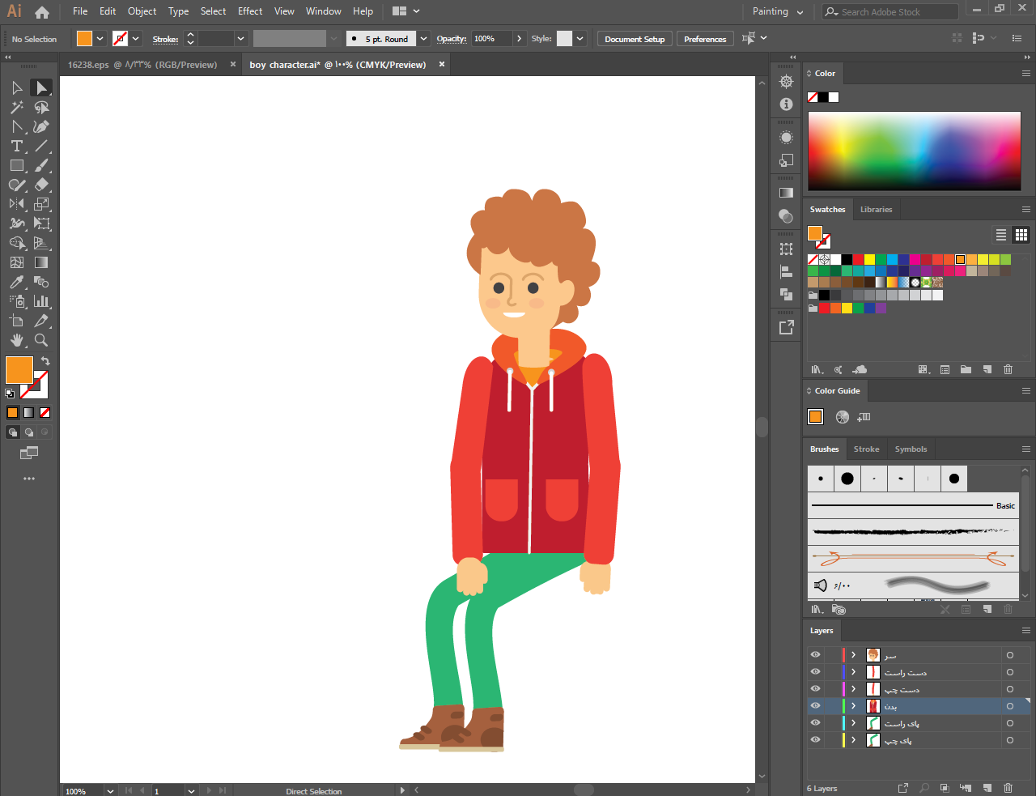1036x796 pixels.
Task: Select the Direct Selection tool
Action: click(41, 87)
